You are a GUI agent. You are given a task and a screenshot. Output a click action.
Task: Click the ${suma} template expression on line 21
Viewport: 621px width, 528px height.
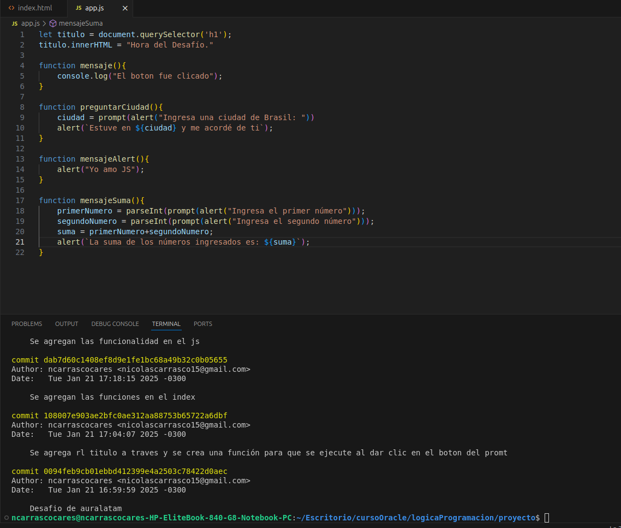point(280,242)
